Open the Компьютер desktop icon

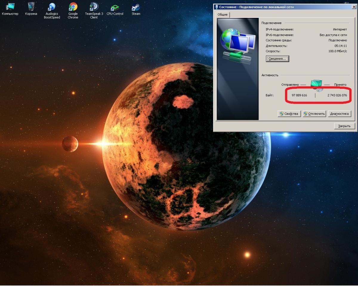pyautogui.click(x=10, y=7)
